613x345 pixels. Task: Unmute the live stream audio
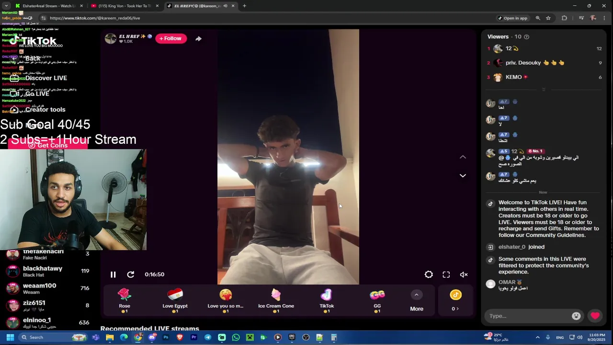[x=464, y=275]
